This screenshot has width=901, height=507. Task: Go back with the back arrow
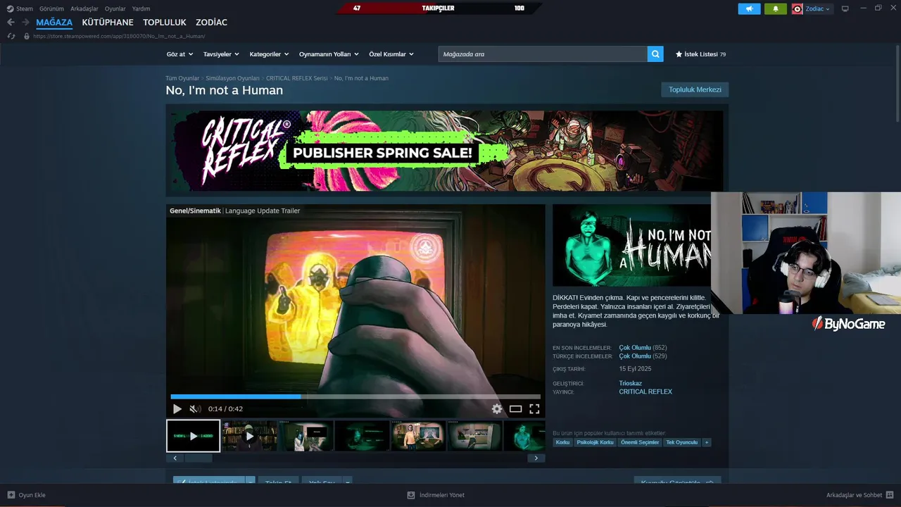point(11,23)
